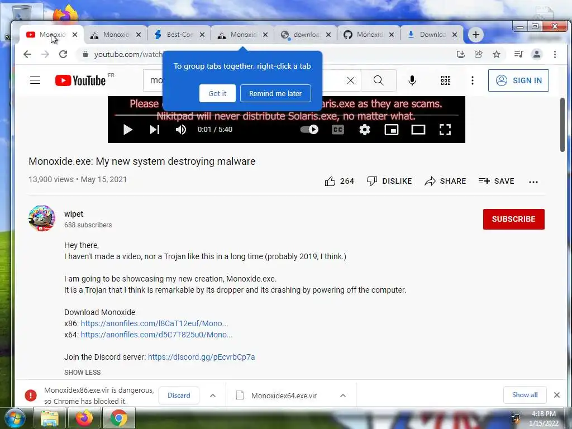Image resolution: width=572 pixels, height=429 pixels.
Task: Open the wipet channel avatar
Action: pyautogui.click(x=42, y=218)
